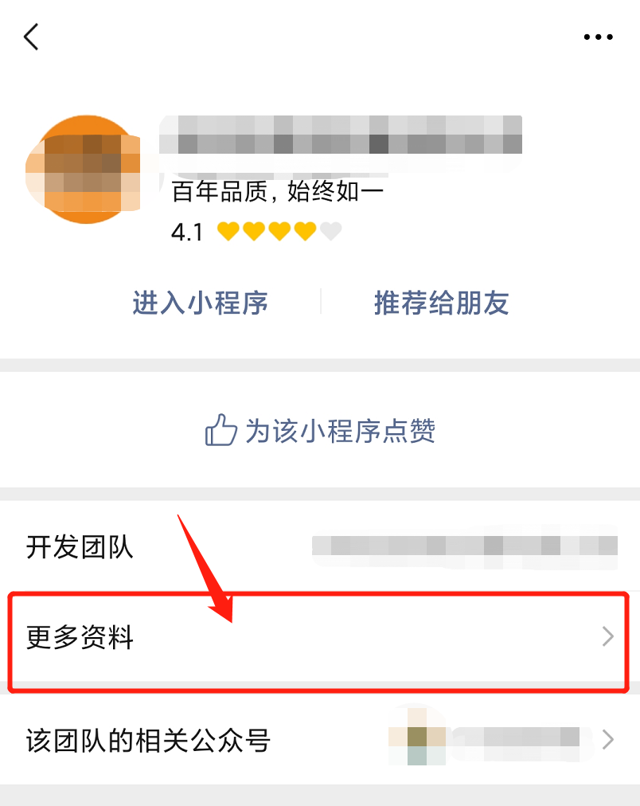Tap the back arrow icon

coord(31,37)
